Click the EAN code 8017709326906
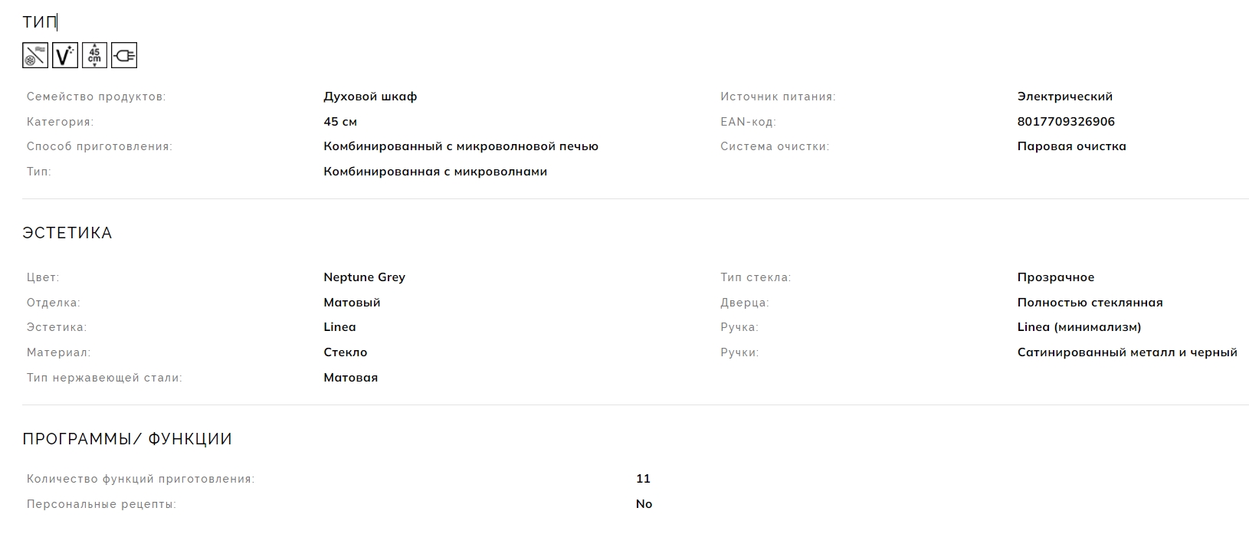The image size is (1249, 534). coord(1066,122)
